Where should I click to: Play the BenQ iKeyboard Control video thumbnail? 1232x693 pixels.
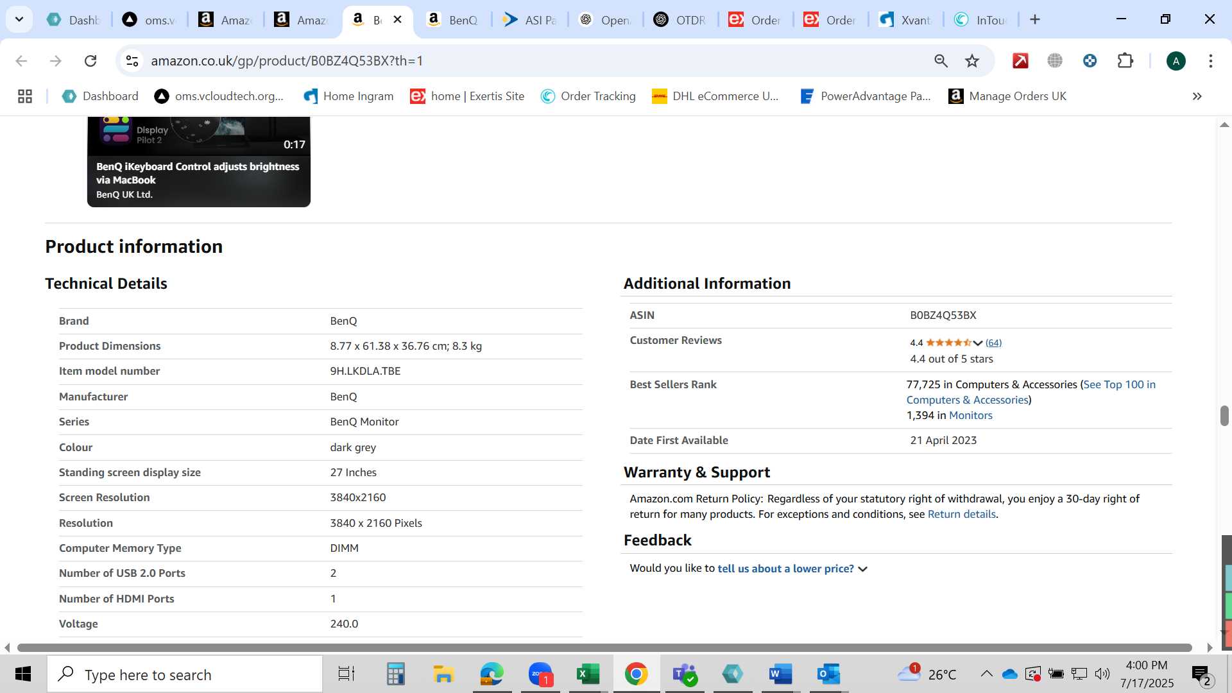coord(199,162)
